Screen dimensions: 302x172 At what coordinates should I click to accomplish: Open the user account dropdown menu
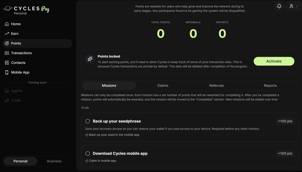pos(293,6)
